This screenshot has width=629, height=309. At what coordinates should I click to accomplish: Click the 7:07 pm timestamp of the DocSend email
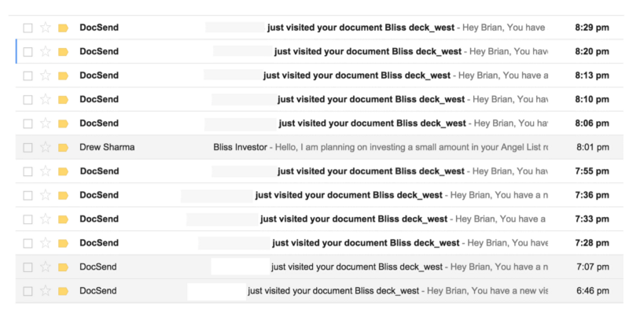pos(593,267)
